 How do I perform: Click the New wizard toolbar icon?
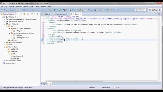2,10
